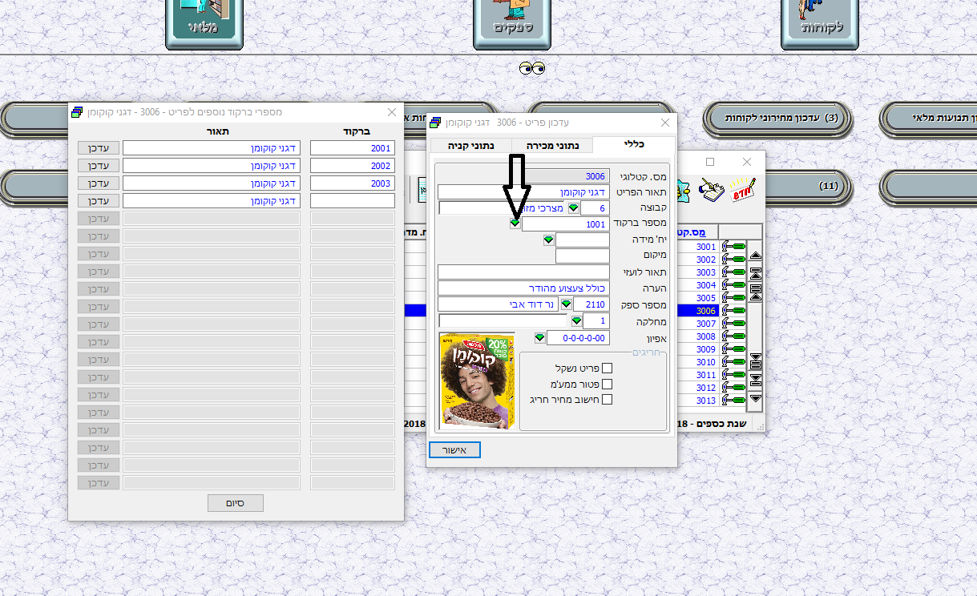Viewport: 977px width, 596px height.
Task: Click the row icon beside item 3012
Action: point(732,388)
